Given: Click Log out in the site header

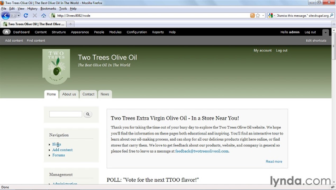Looking at the screenshot, I should tap(282, 50).
